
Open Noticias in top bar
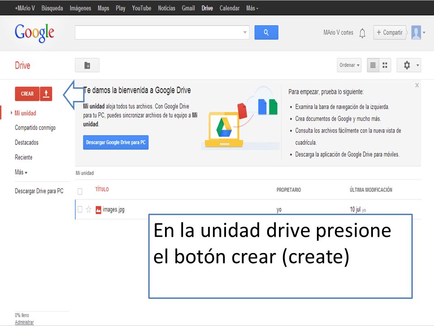pos(166,8)
